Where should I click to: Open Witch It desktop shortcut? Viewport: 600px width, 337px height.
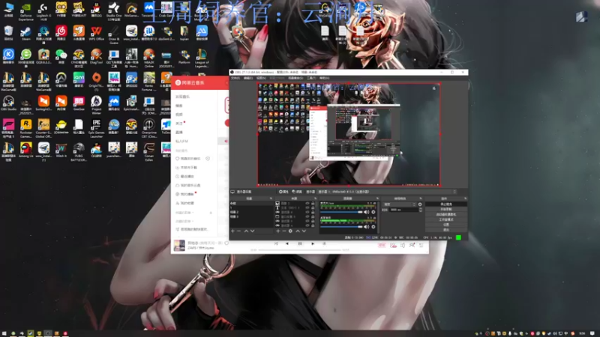61,150
